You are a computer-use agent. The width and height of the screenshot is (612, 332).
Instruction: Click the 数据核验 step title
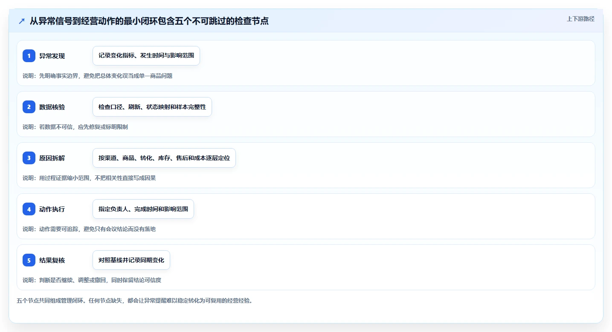point(52,107)
